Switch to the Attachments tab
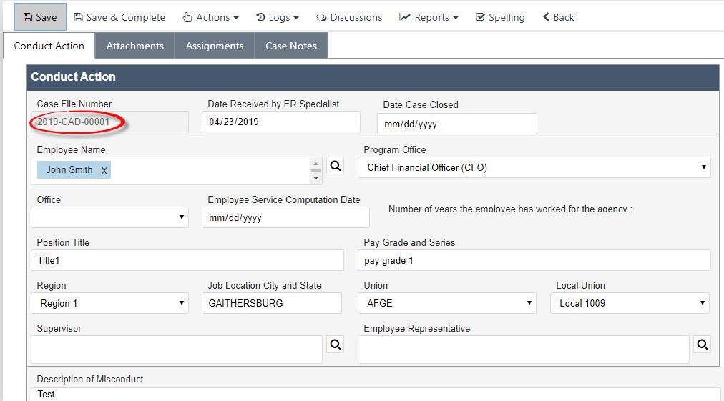This screenshot has width=724, height=401. click(134, 46)
